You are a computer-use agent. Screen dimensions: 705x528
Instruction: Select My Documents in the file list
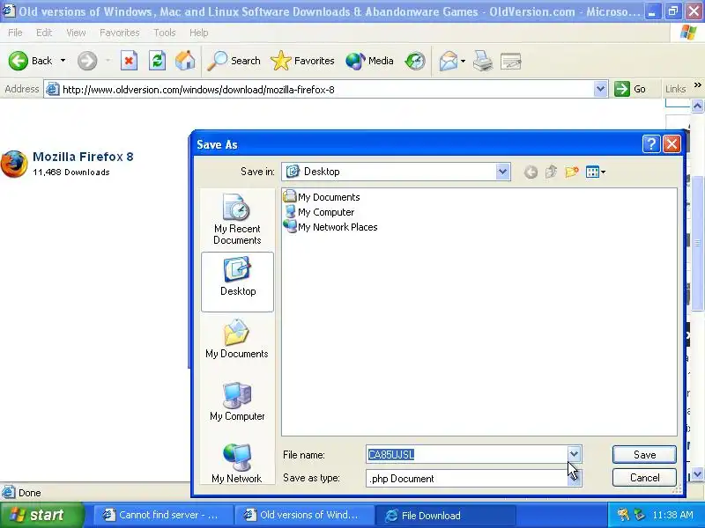322,197
